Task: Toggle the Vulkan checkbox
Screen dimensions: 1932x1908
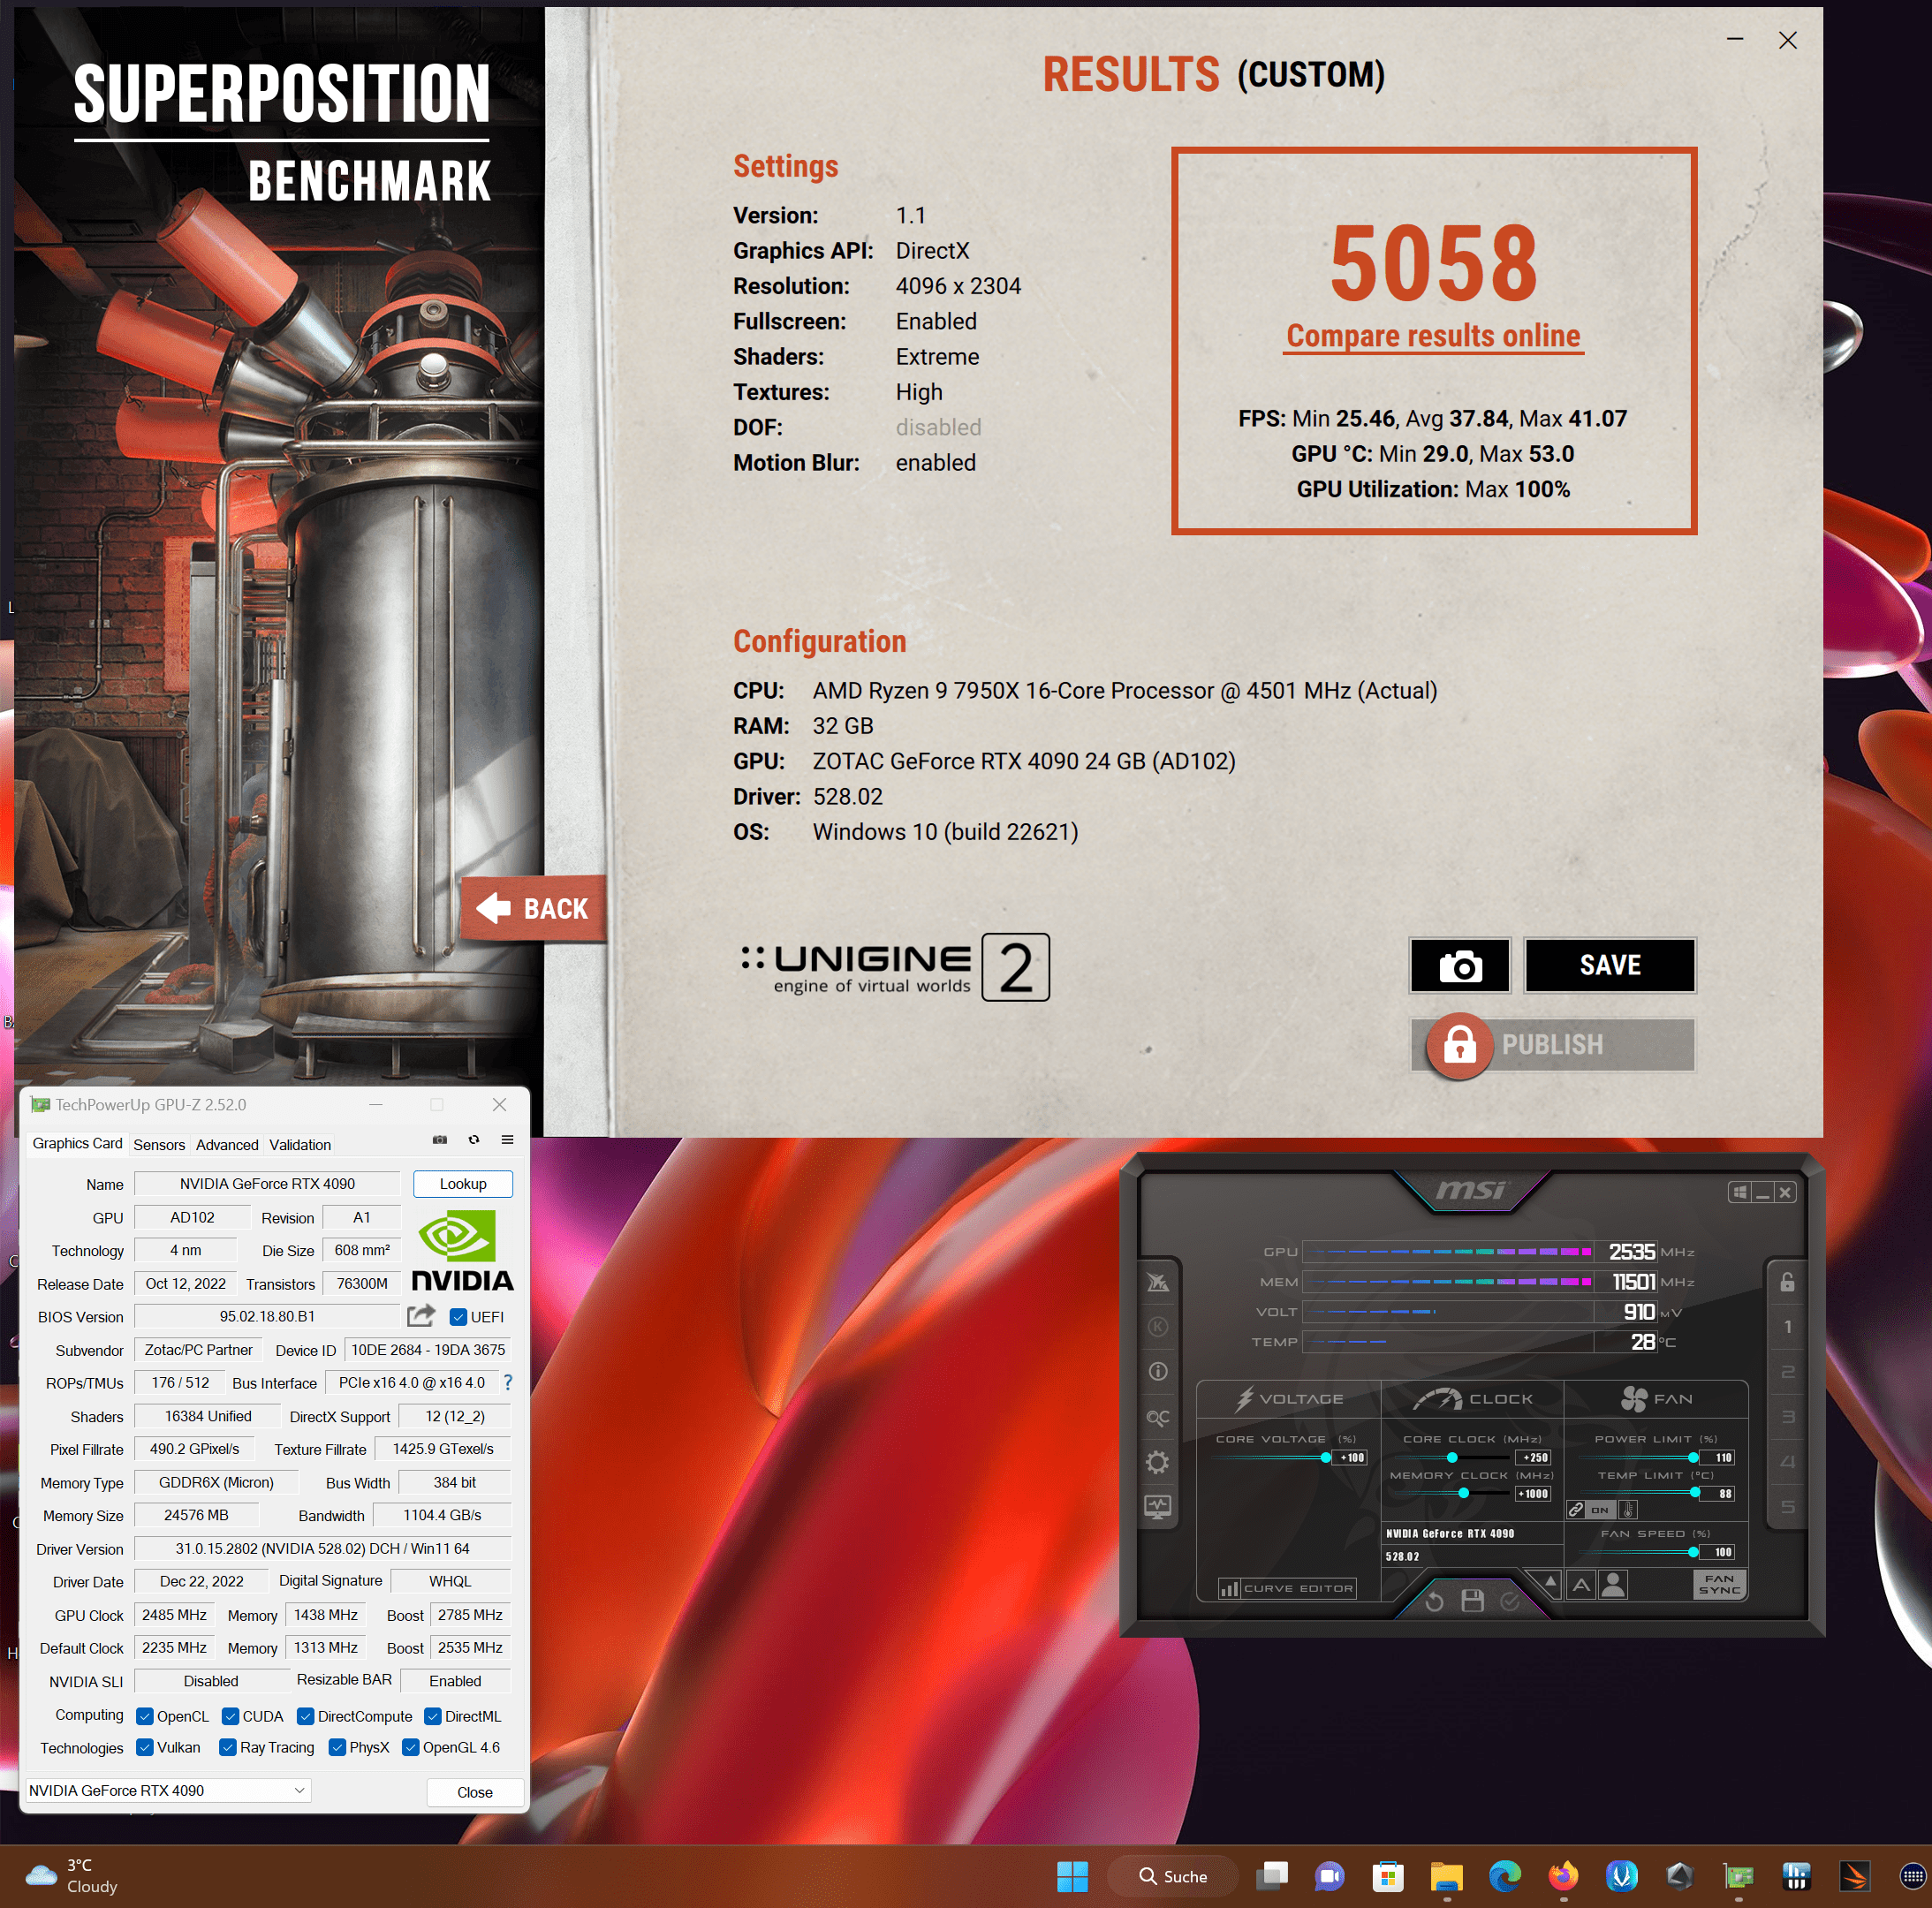Action: [145, 1747]
